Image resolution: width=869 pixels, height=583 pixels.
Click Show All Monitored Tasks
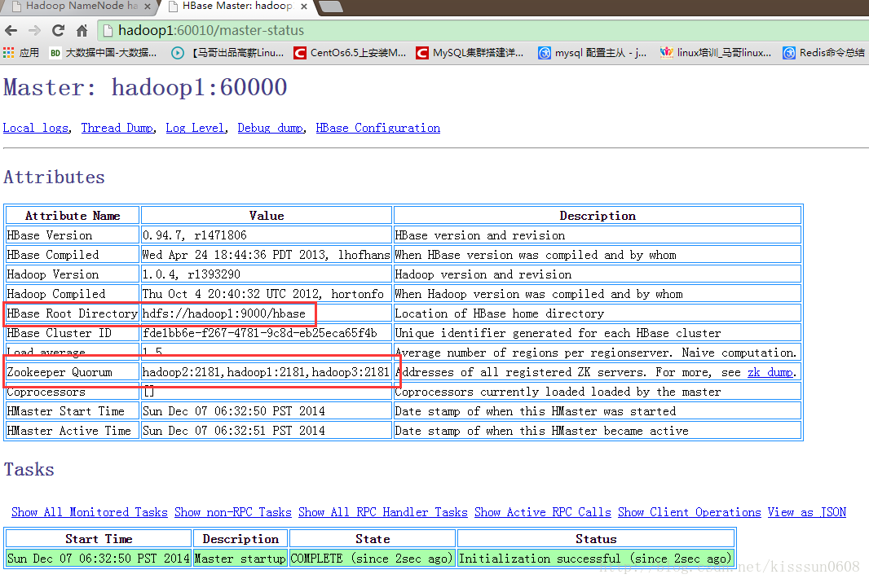pyautogui.click(x=89, y=512)
